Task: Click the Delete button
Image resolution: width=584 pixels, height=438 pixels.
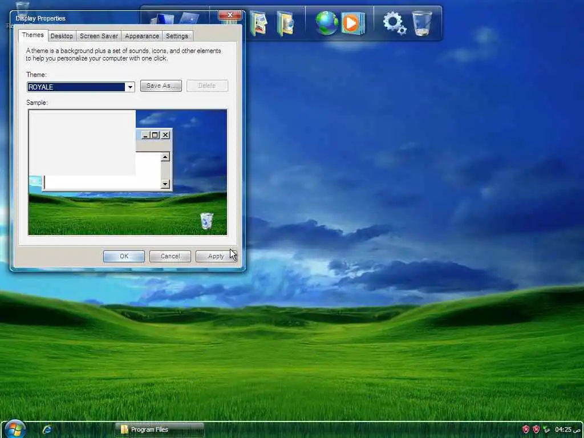Action: [x=207, y=86]
